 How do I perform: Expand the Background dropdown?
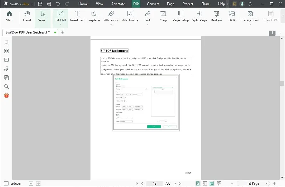(x=250, y=25)
